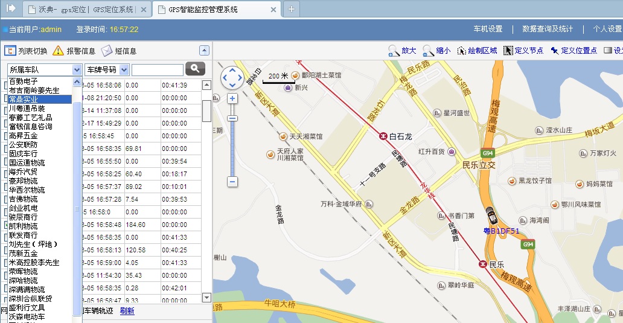Click the map pan direction control

click(x=232, y=77)
